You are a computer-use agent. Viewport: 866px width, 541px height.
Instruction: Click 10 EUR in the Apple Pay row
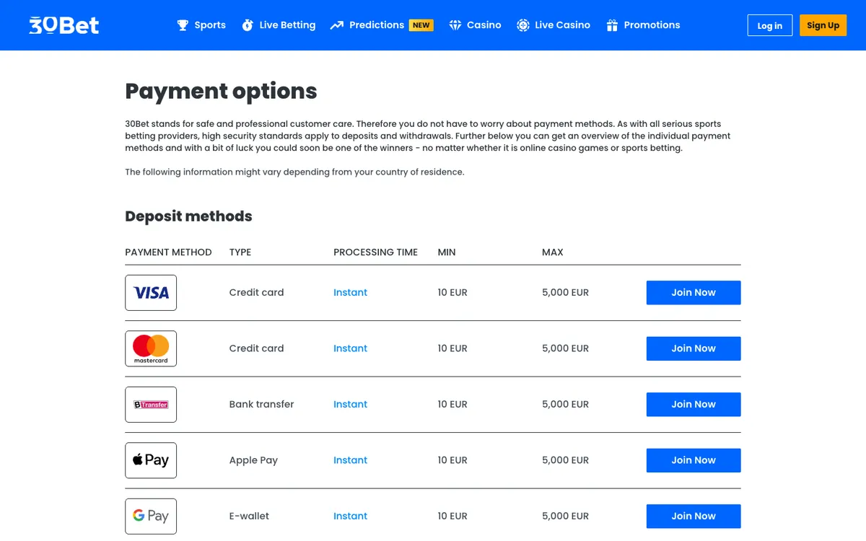pos(452,460)
